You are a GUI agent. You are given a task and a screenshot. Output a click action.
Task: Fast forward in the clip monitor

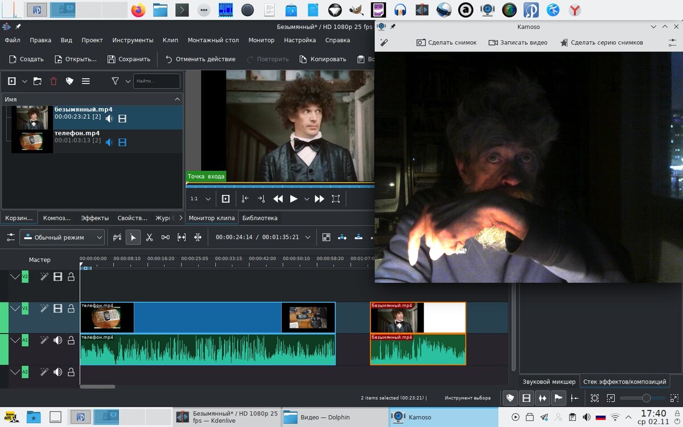point(319,199)
